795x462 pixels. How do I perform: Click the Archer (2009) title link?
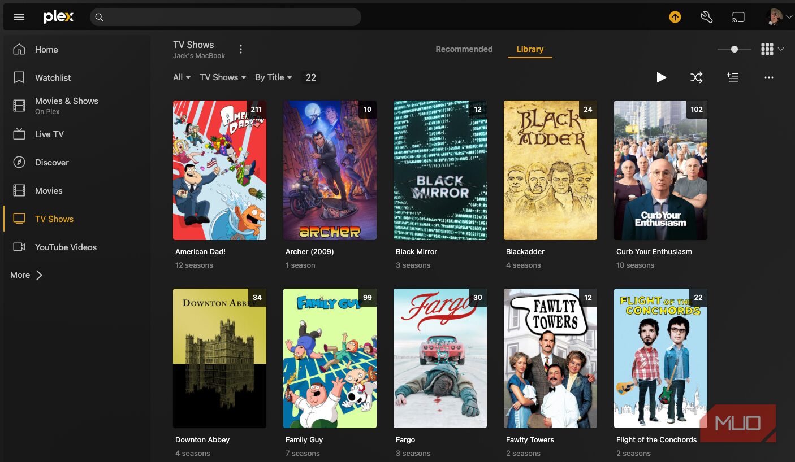pyautogui.click(x=309, y=251)
